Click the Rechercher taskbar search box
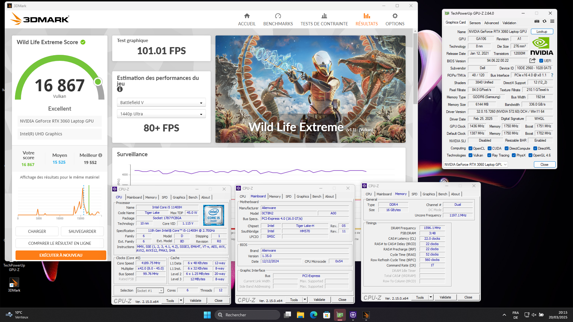Screen dimensions: 573x322 pyautogui.click(x=247, y=315)
